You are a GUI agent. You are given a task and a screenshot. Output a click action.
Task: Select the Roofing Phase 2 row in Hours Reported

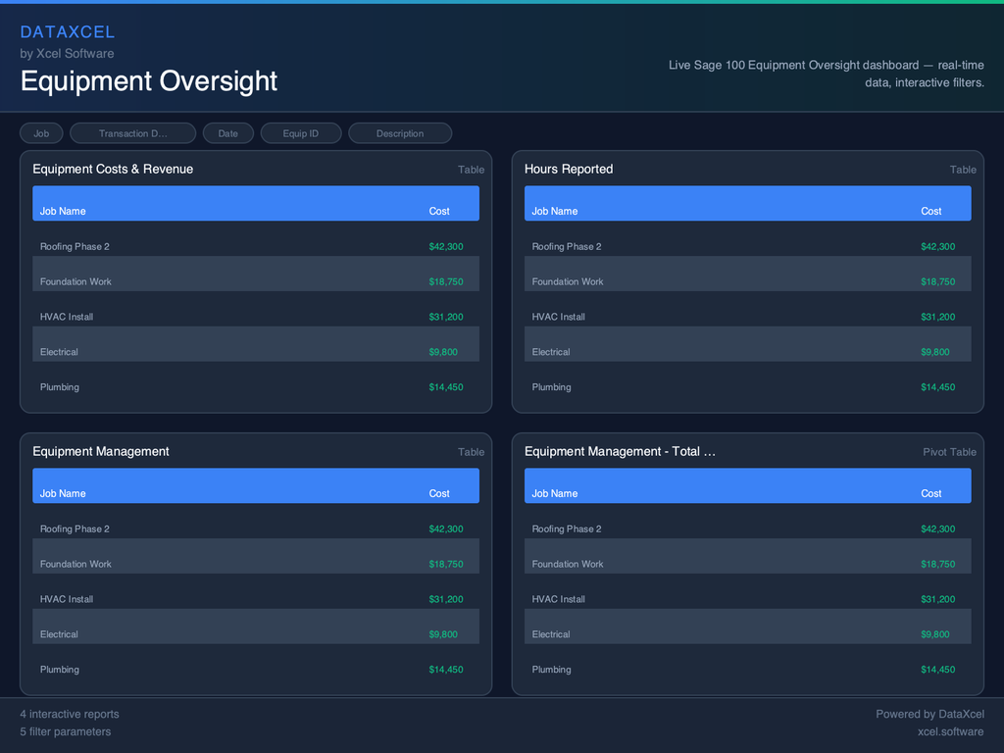pos(747,246)
